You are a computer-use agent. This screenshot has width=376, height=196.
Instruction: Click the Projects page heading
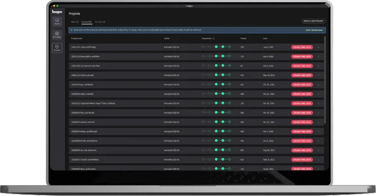(x=74, y=14)
